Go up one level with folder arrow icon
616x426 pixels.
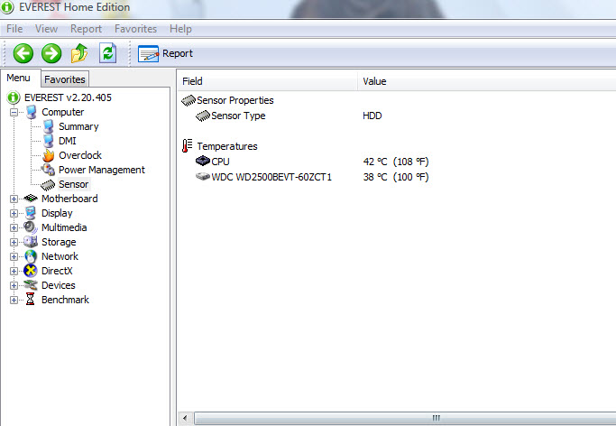click(x=79, y=53)
